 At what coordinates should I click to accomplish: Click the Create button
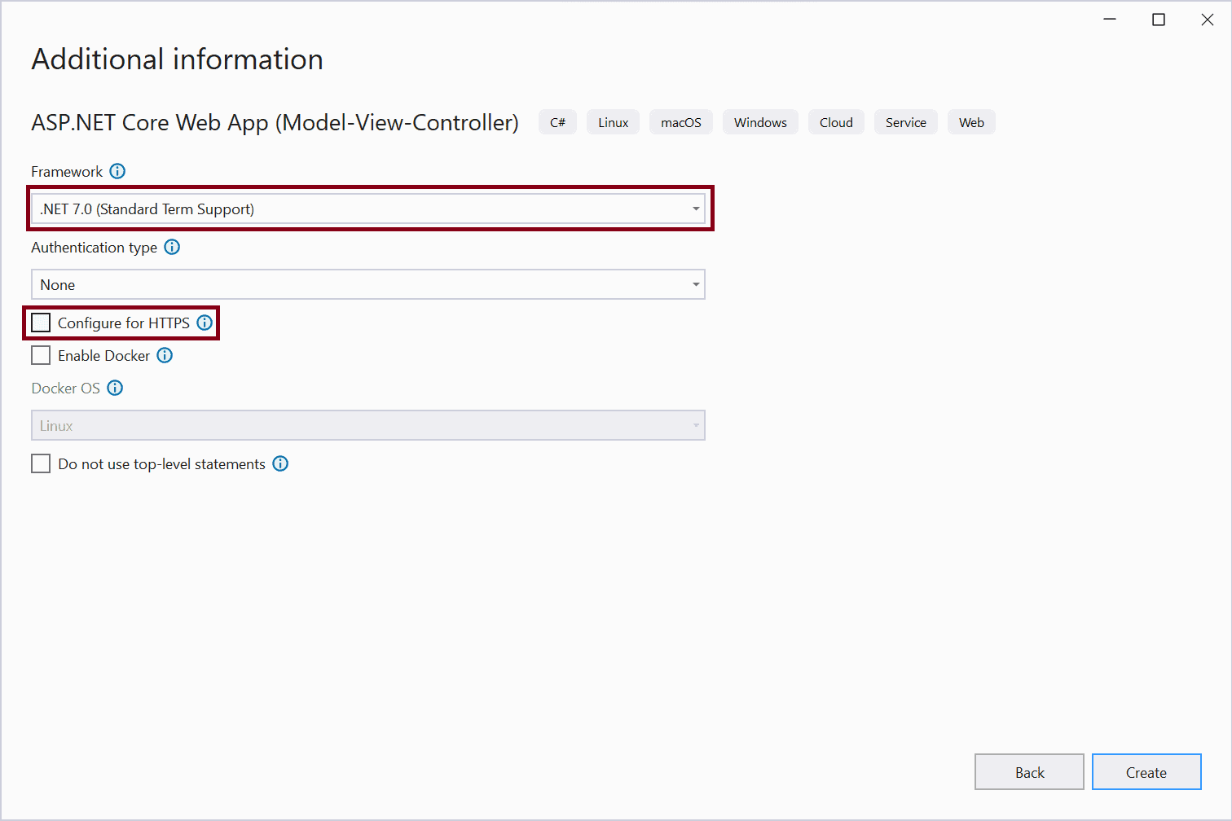point(1146,771)
